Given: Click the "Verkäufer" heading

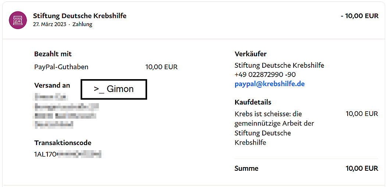Looking at the screenshot, I should click(251, 54).
